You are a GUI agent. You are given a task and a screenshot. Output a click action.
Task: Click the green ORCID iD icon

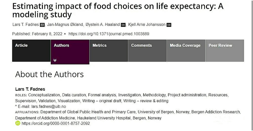click(x=18, y=123)
